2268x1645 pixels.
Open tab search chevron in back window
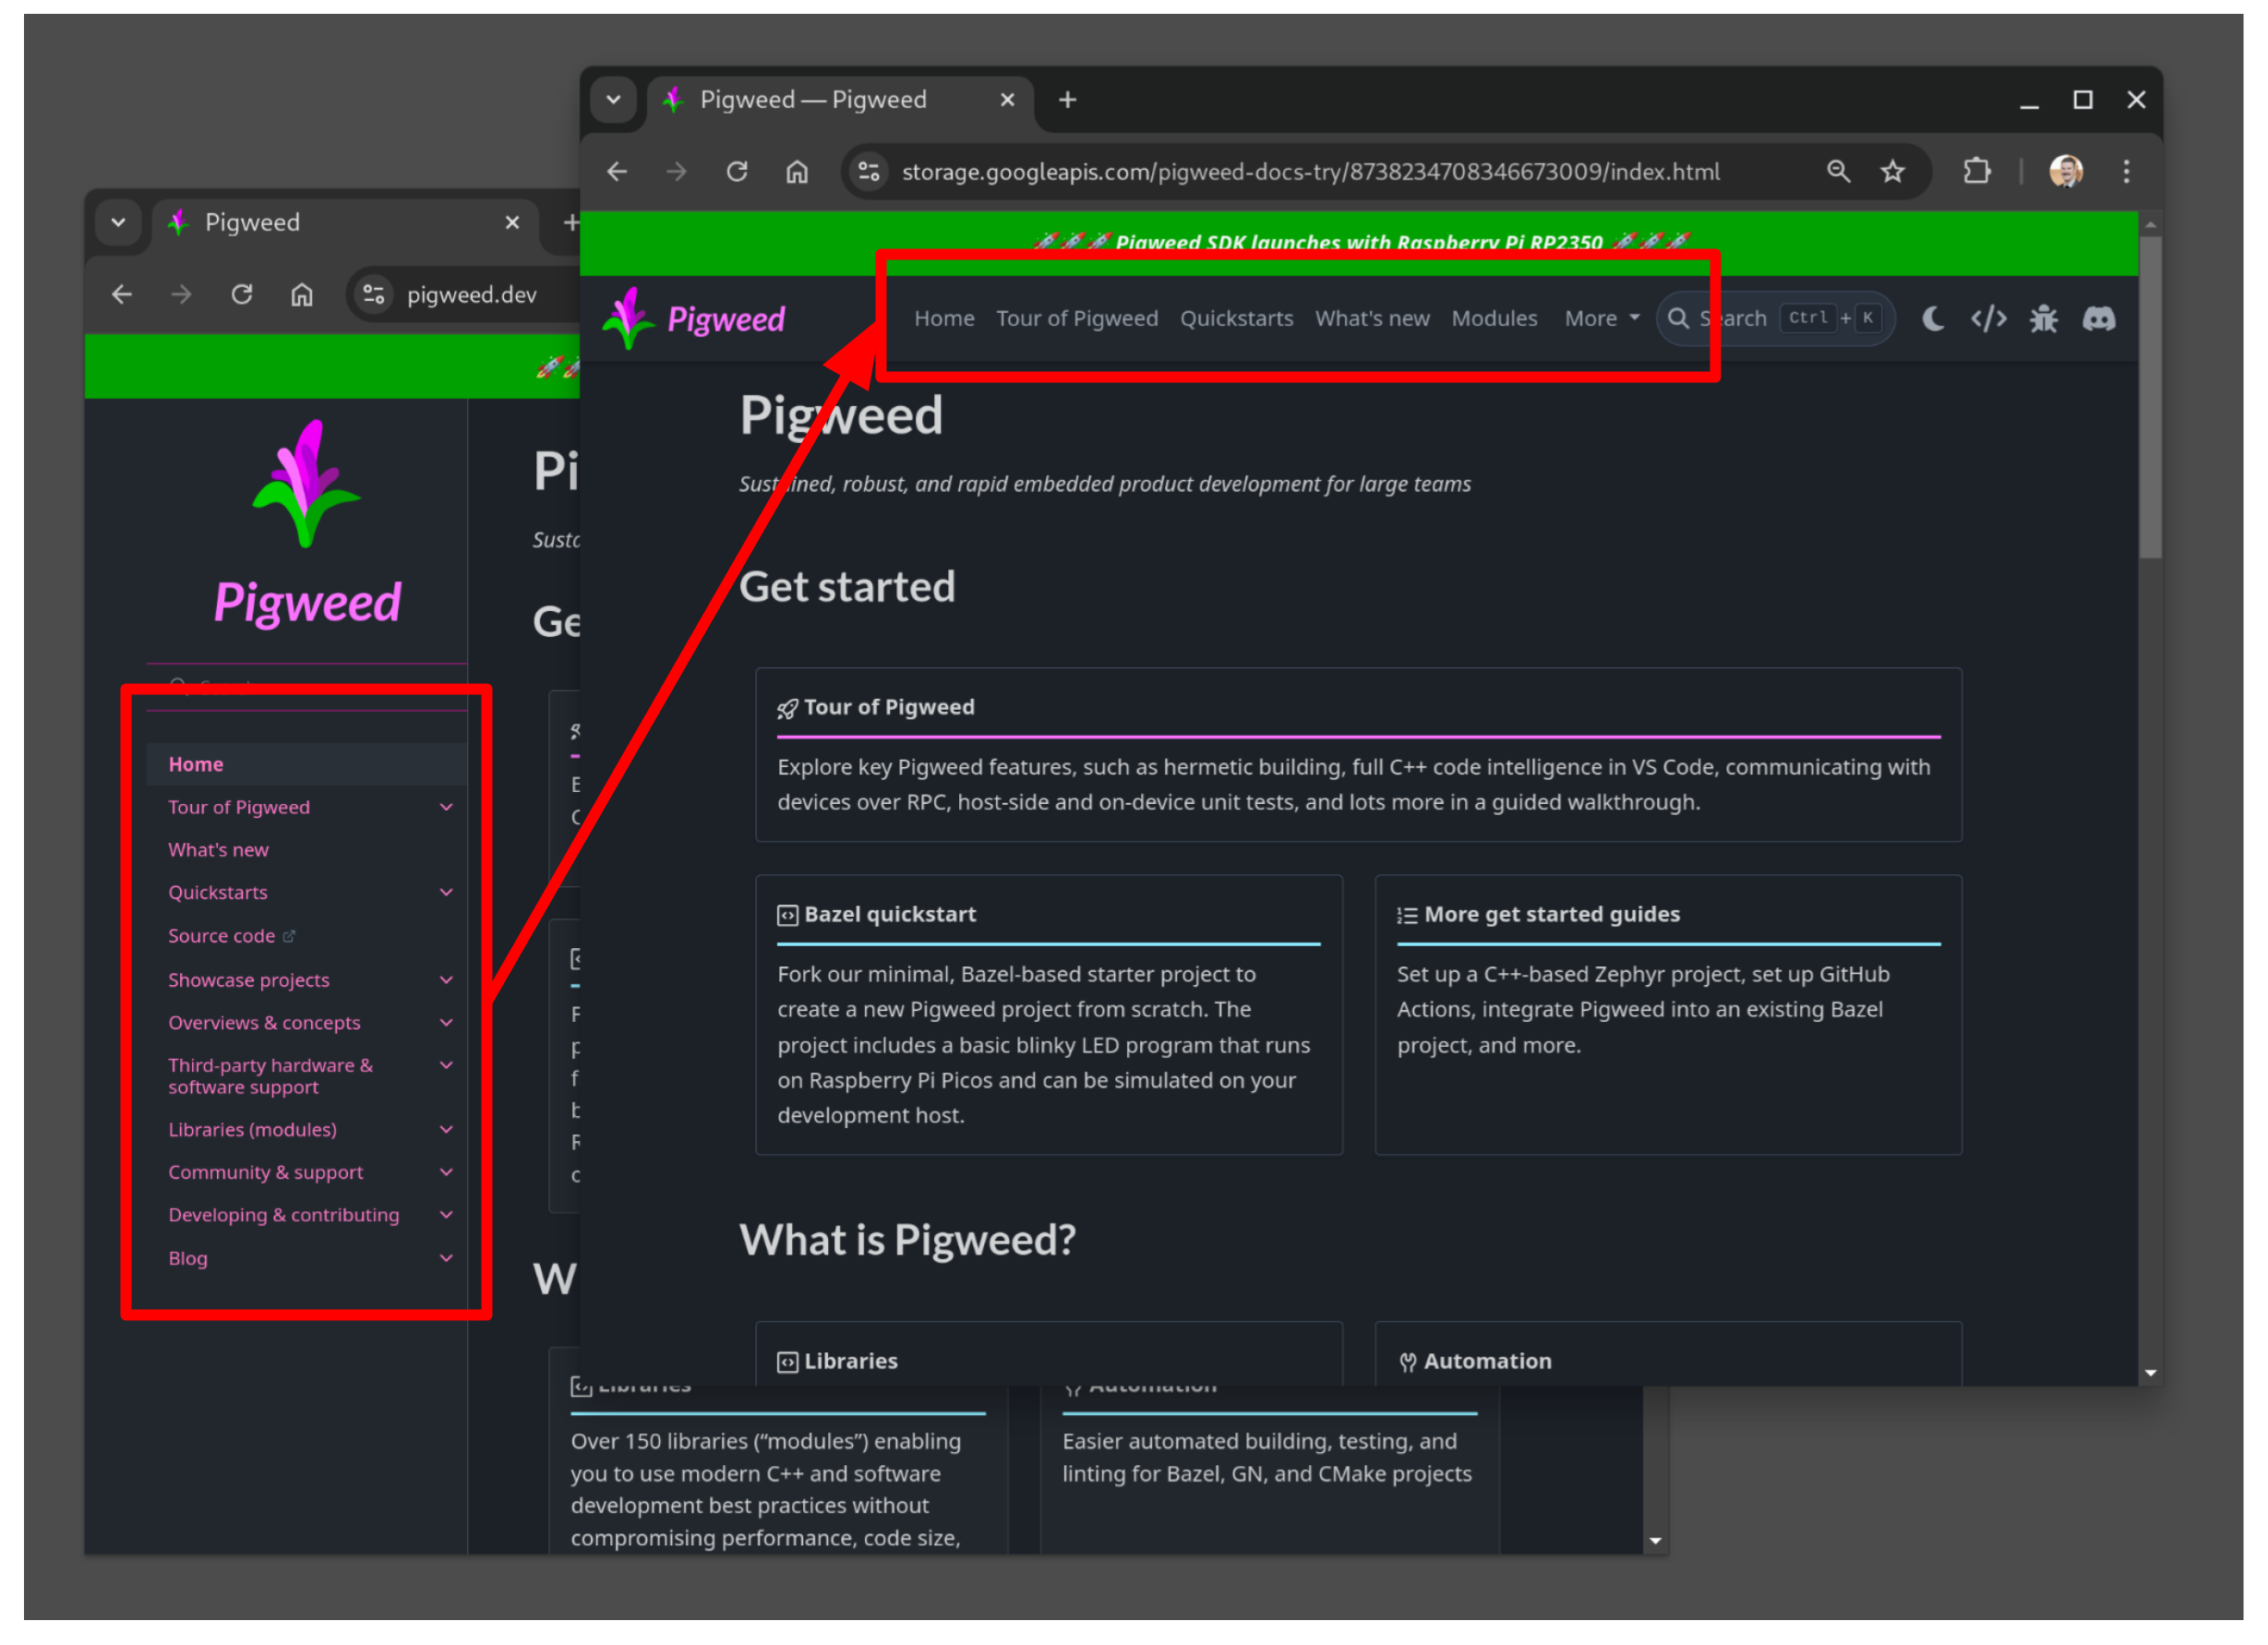coord(119,223)
